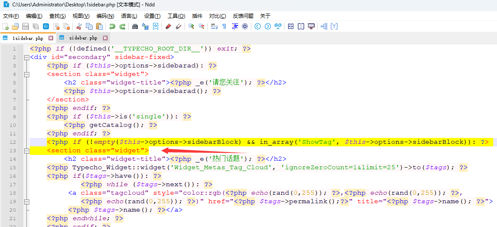
Task: Click the Save file floppy icon
Action: click(x=26, y=26)
